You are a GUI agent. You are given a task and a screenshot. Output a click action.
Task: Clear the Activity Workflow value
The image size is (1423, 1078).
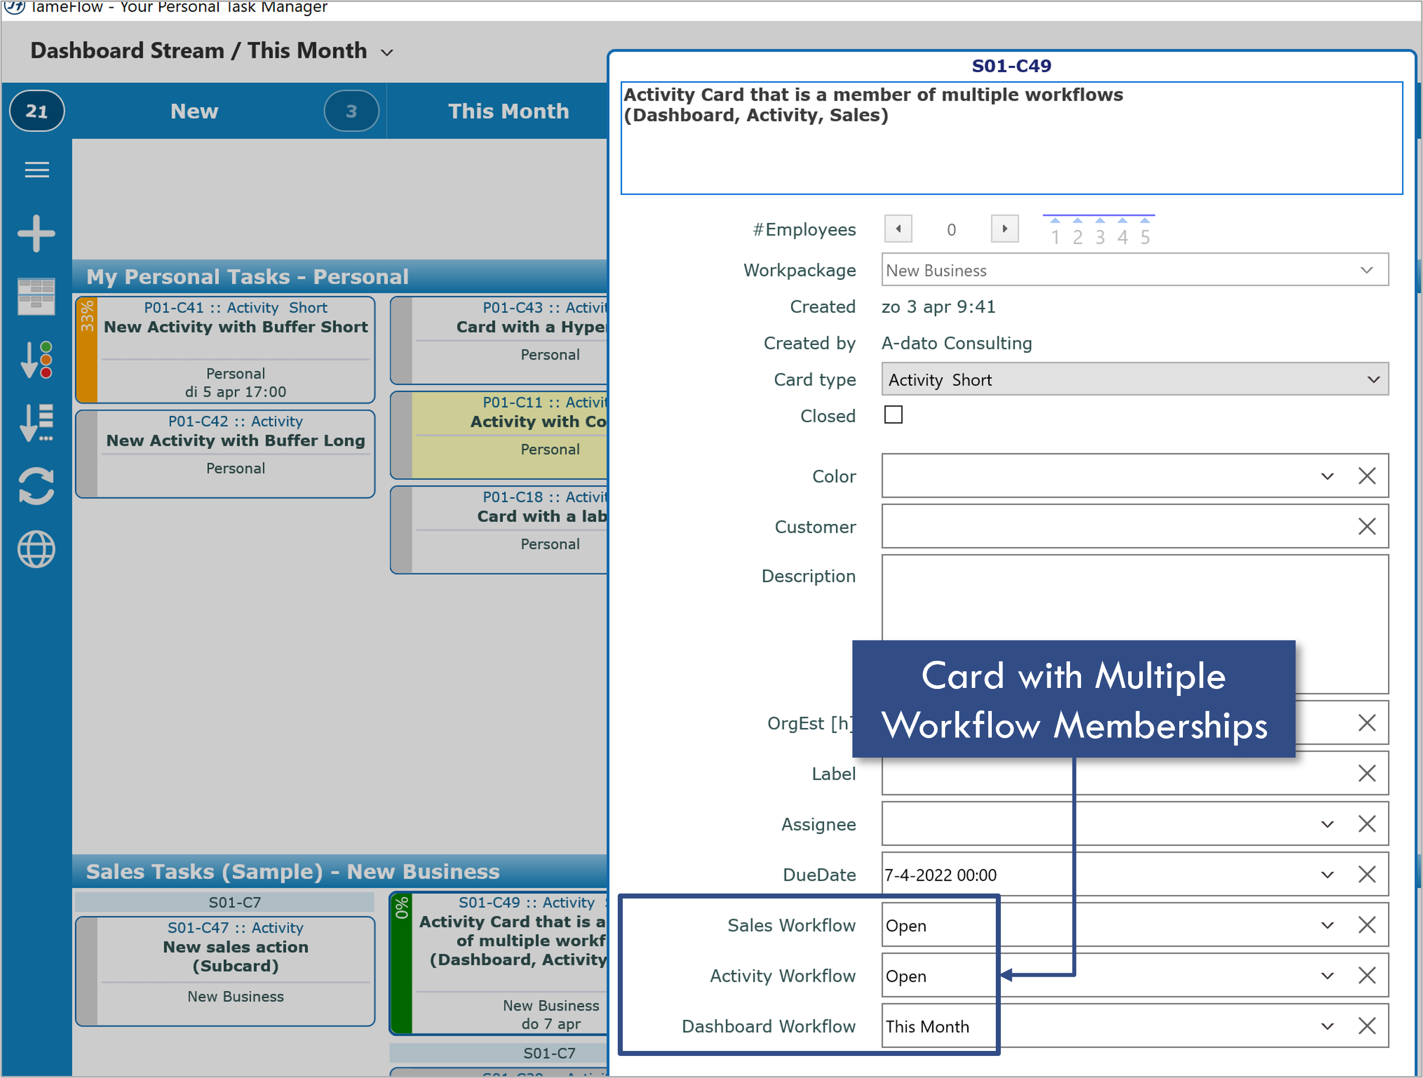pyautogui.click(x=1367, y=976)
